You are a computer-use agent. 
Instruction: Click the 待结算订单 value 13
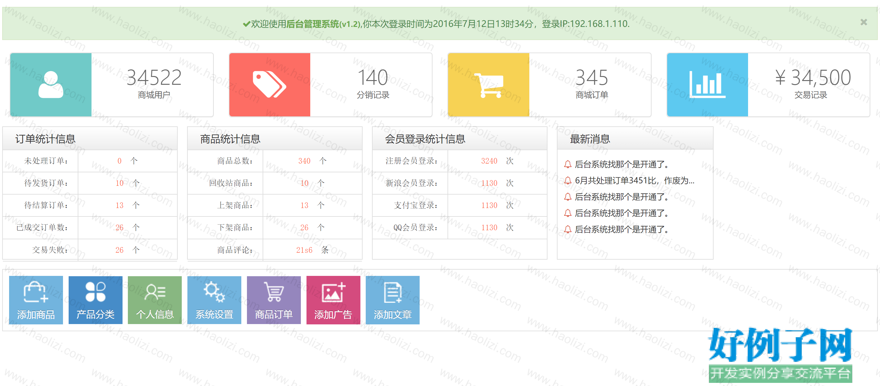(119, 205)
